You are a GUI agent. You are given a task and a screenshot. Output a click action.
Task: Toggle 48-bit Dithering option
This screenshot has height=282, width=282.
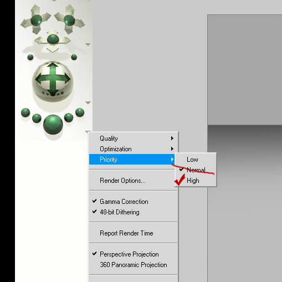133,212
